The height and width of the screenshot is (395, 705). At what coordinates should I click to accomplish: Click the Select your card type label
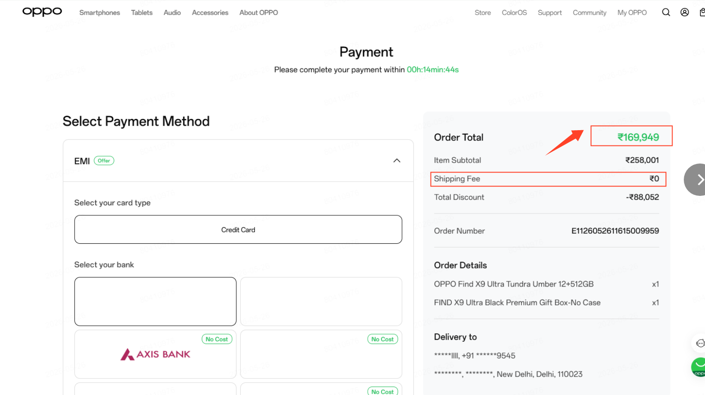point(112,203)
